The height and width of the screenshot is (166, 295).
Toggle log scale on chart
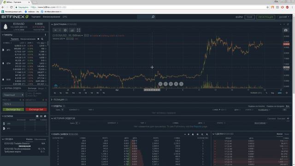click(x=272, y=93)
